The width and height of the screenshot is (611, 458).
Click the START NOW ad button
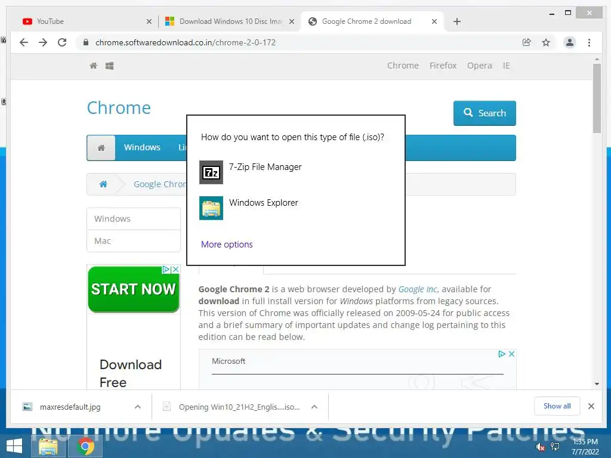point(134,289)
